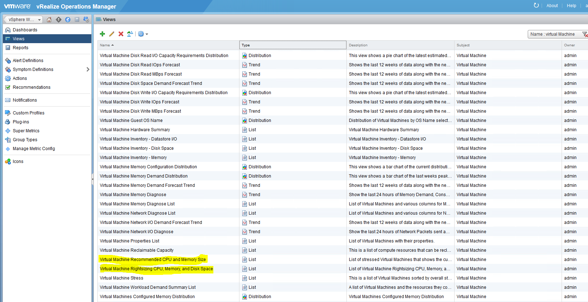
Task: Select Views in the sidebar
Action: pos(47,39)
